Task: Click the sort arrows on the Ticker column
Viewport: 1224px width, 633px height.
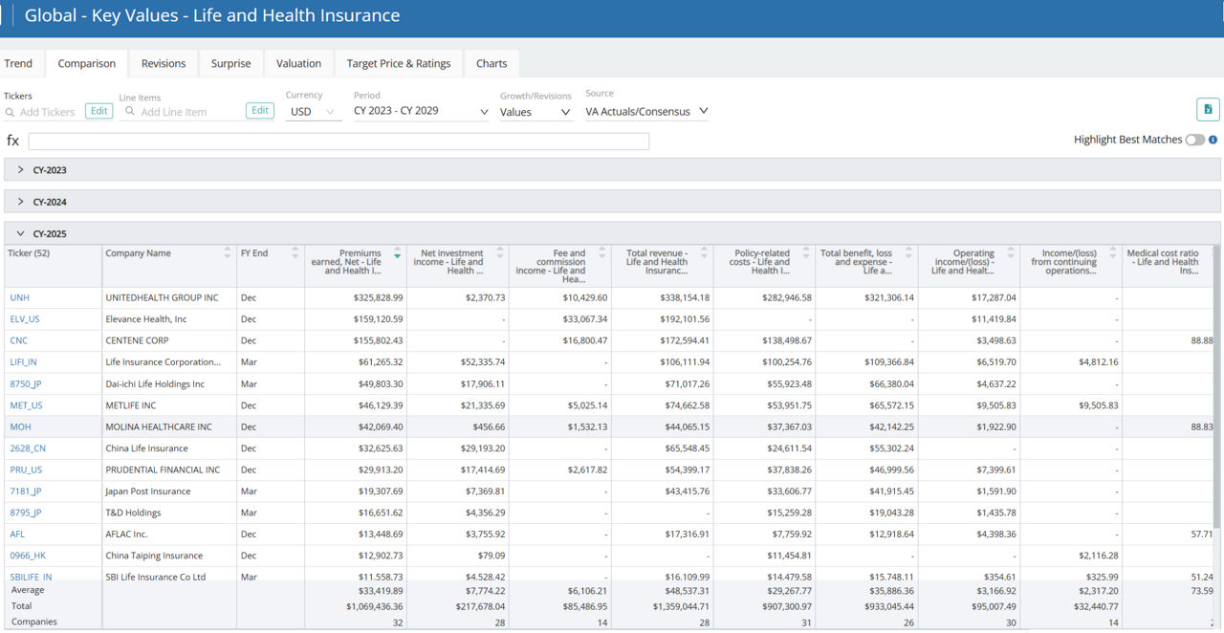Action: (92, 254)
